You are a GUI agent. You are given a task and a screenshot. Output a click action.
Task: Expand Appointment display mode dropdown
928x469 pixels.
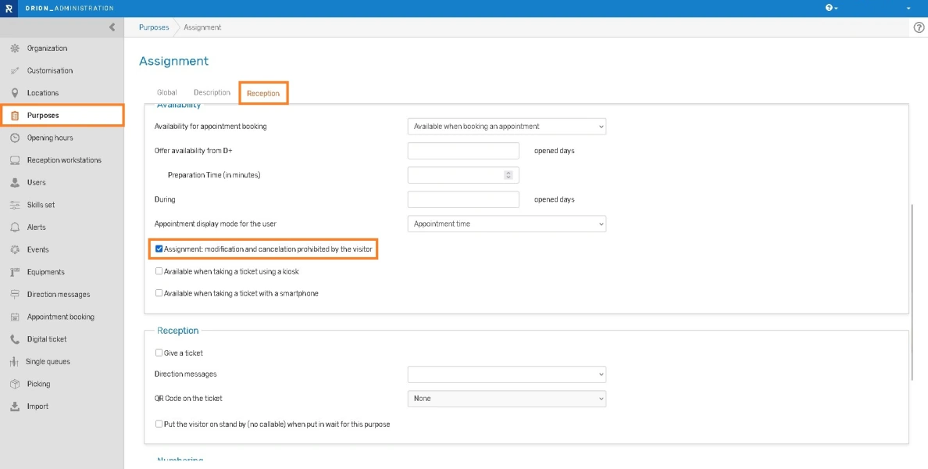point(506,224)
